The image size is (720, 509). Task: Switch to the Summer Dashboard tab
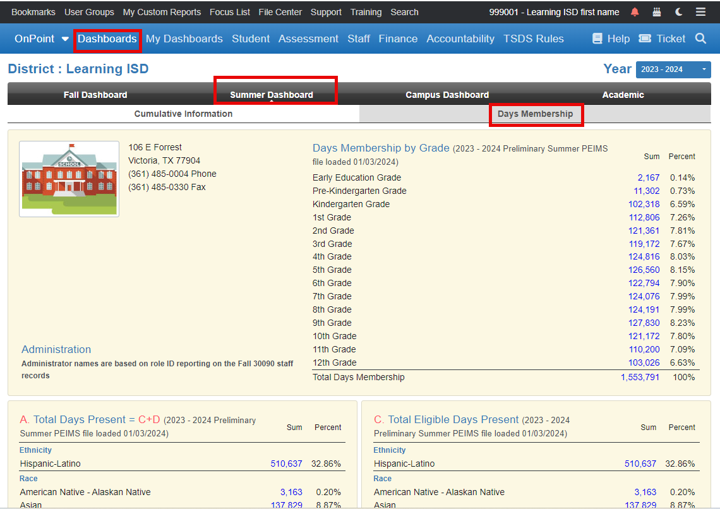tap(275, 95)
